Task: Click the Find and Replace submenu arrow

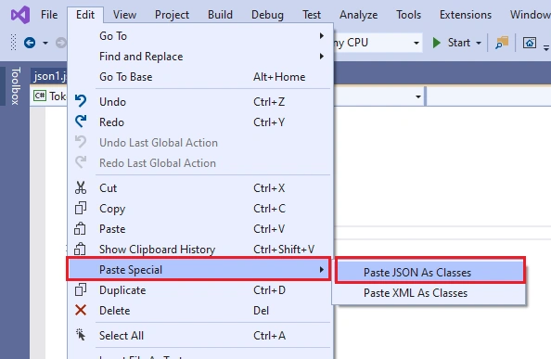Action: 322,57
